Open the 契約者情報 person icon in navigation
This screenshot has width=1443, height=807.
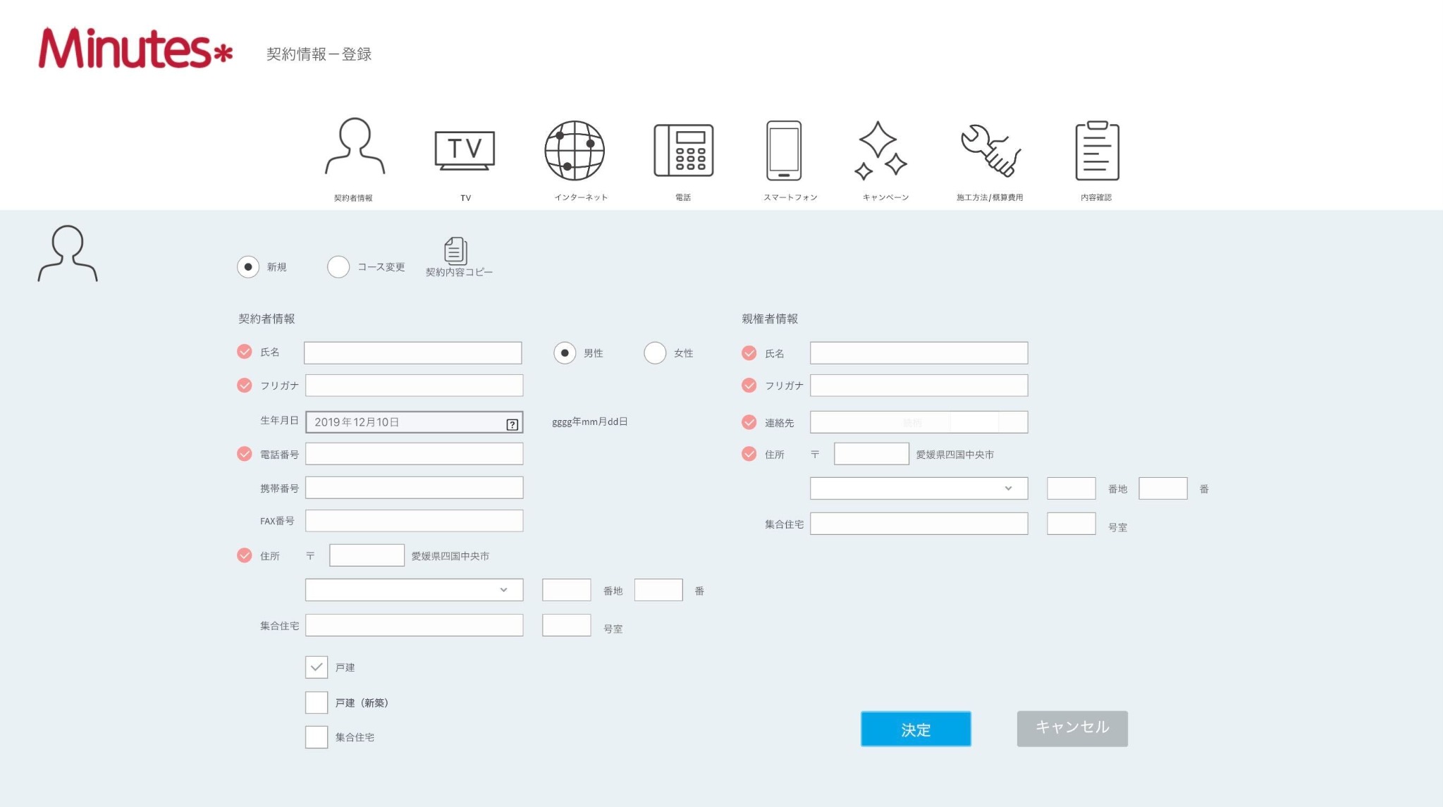pos(355,146)
